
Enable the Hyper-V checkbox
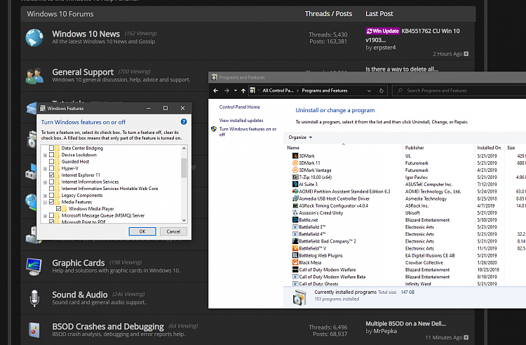[51, 168]
